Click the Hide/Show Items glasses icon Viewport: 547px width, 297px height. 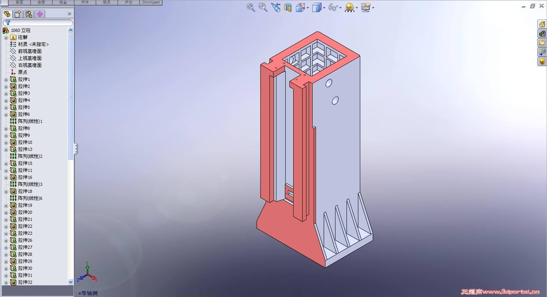[333, 7]
